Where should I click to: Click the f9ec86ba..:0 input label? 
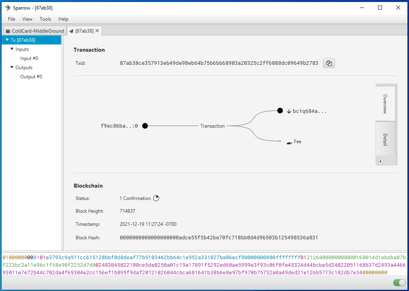click(x=119, y=126)
